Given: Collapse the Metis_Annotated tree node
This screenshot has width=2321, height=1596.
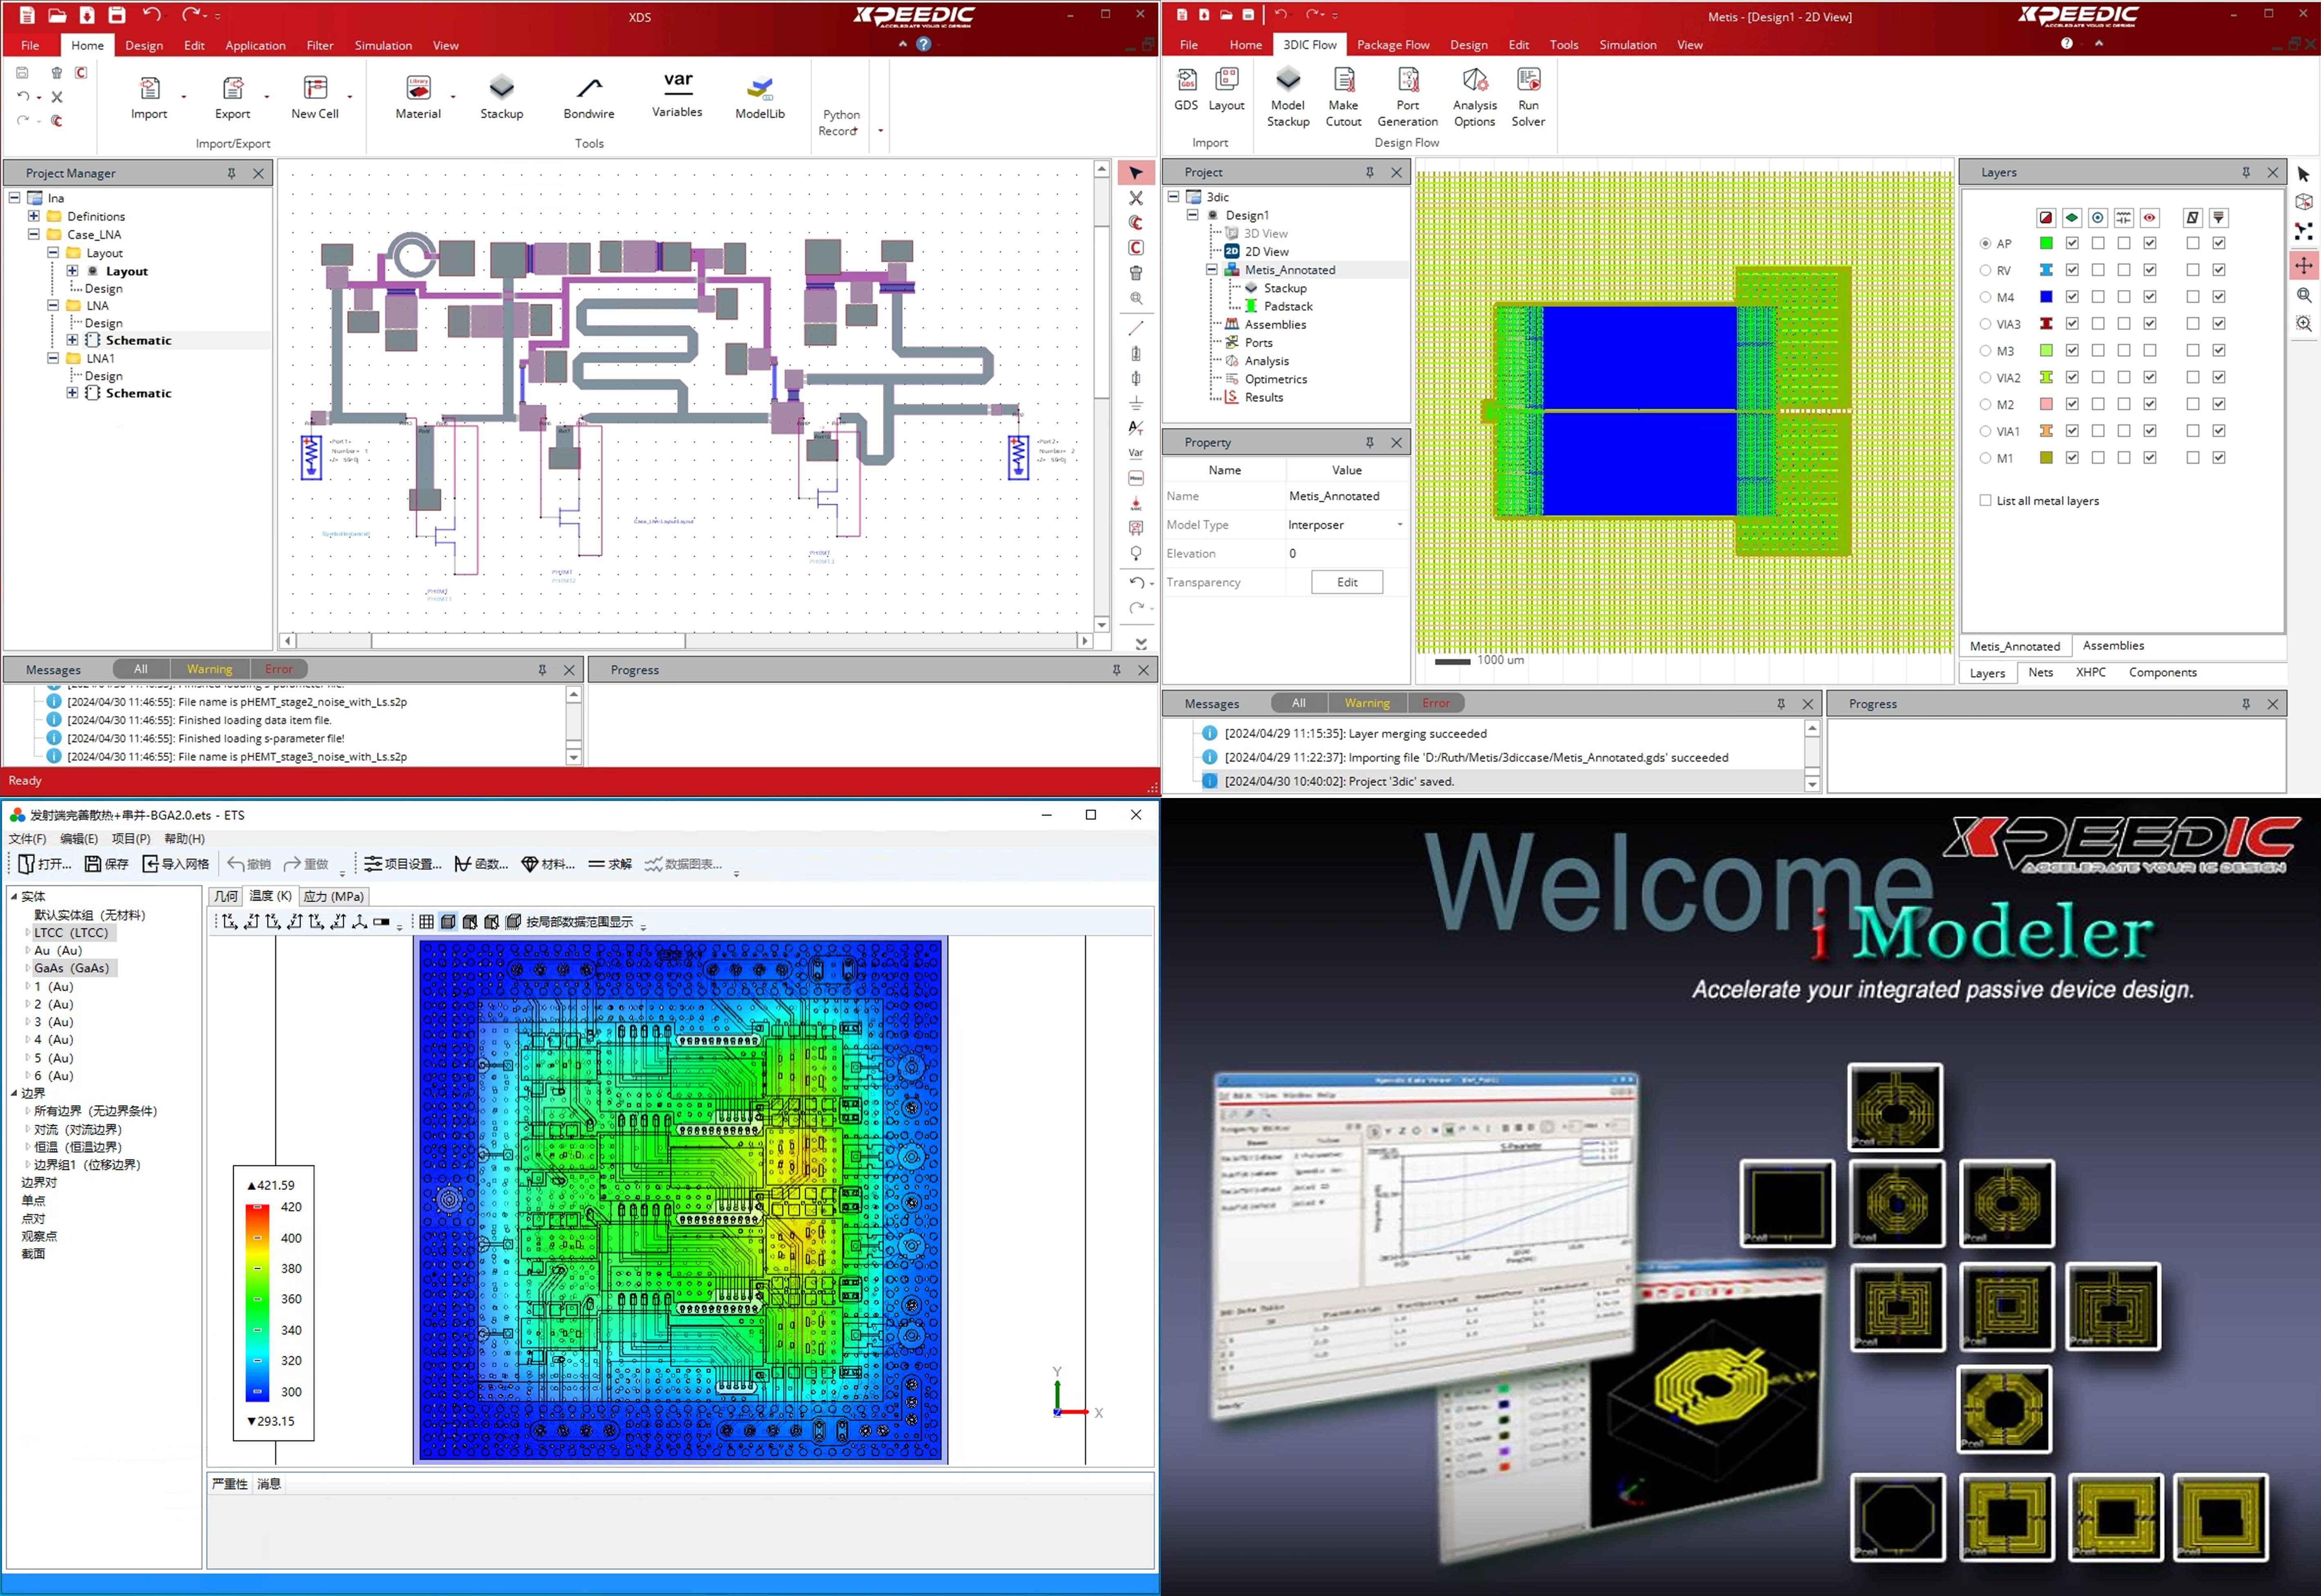Looking at the screenshot, I should (x=1211, y=270).
